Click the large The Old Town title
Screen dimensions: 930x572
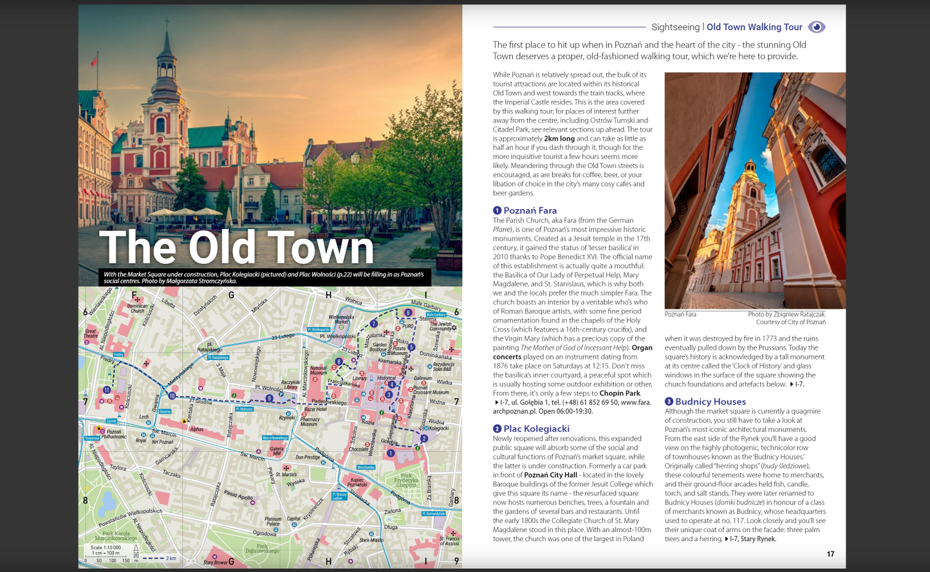click(236, 247)
